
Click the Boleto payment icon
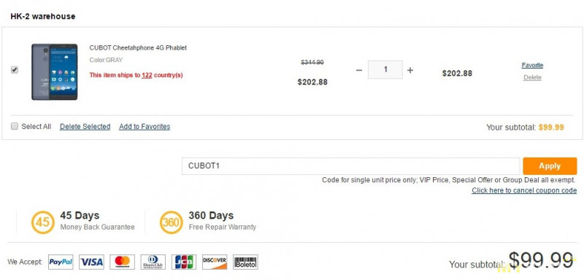[x=245, y=262]
